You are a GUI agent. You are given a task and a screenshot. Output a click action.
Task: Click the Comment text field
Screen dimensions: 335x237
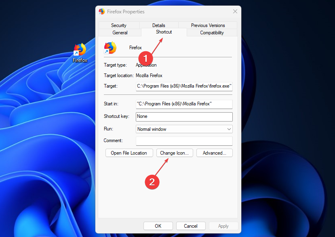184,141
